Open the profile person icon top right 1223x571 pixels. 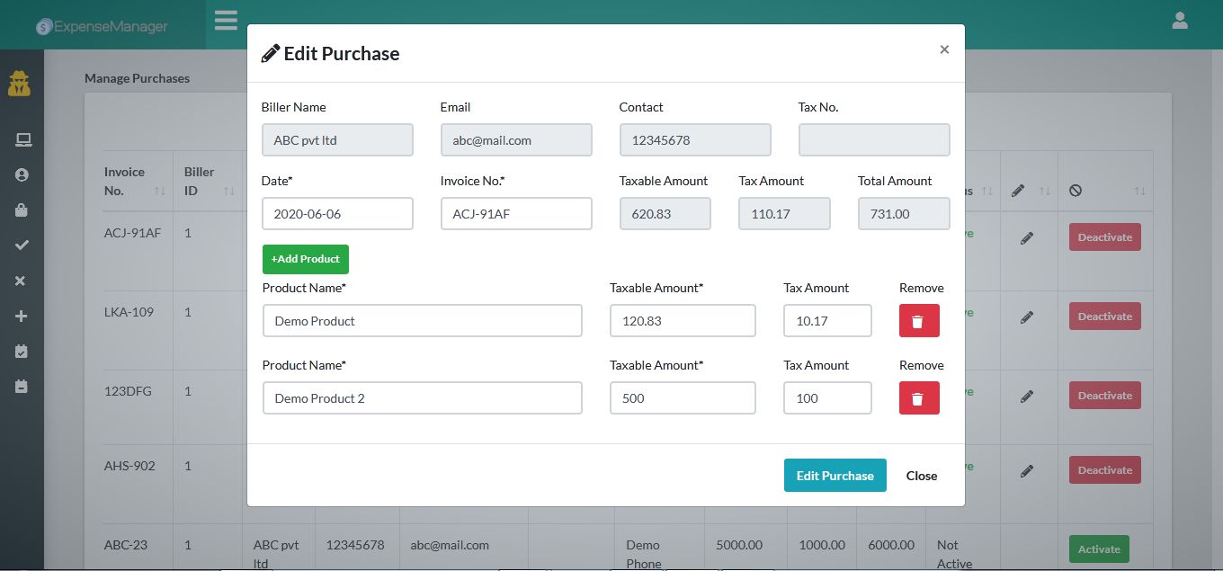click(1180, 20)
